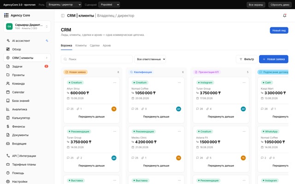
Task: Go to Финансы via the dollar icon
Action: coord(8,126)
